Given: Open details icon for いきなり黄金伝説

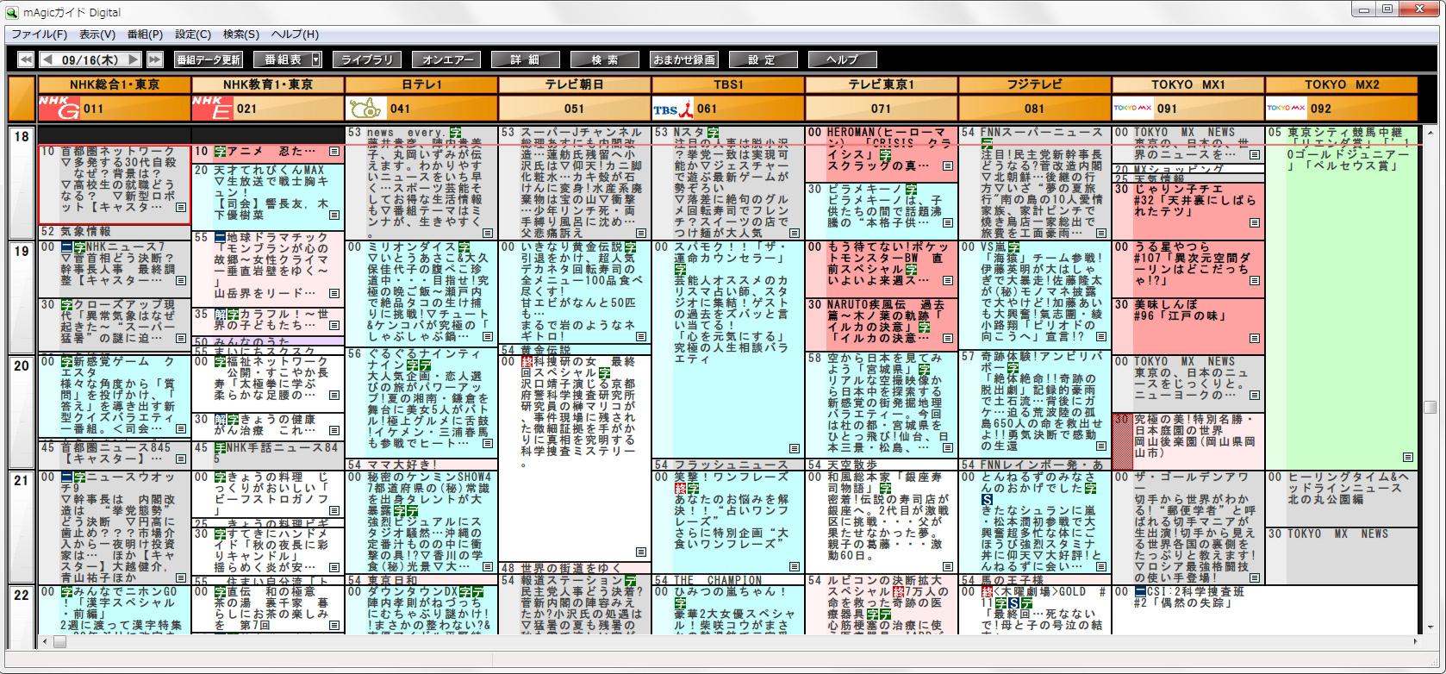Looking at the screenshot, I should [x=641, y=336].
